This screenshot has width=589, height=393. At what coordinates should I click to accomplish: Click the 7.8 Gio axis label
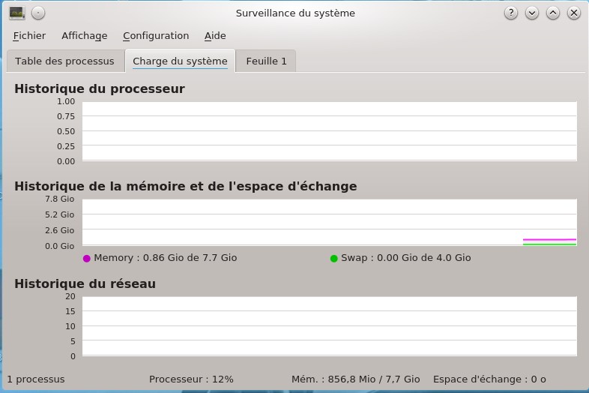60,199
